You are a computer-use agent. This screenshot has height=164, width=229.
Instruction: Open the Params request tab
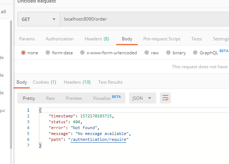click(x=27, y=39)
